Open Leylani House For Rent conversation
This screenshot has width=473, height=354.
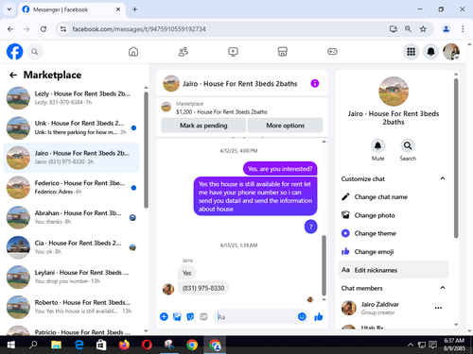pyautogui.click(x=72, y=277)
